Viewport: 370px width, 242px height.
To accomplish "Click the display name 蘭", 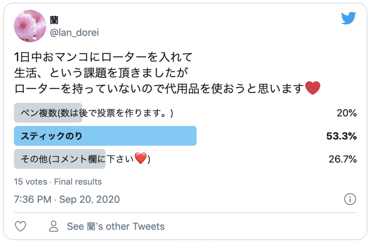I will coord(54,20).
